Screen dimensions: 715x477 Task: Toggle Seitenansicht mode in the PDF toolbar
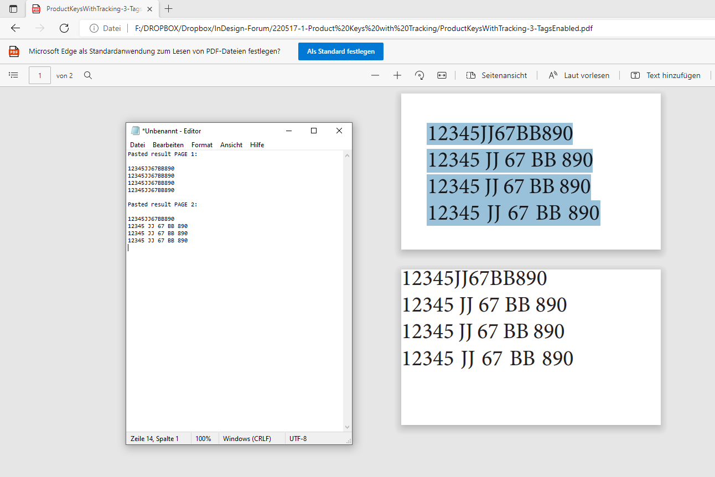pyautogui.click(x=496, y=75)
